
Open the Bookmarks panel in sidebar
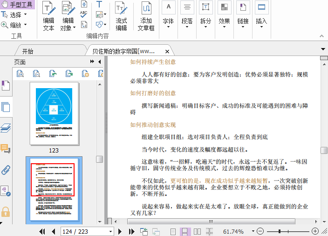tap(6, 86)
